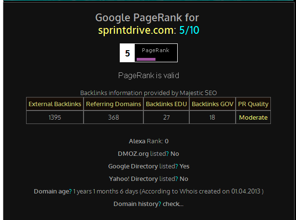This screenshot has width=296, height=220.
Task: Click the PR Quality column header
Action: (x=253, y=104)
